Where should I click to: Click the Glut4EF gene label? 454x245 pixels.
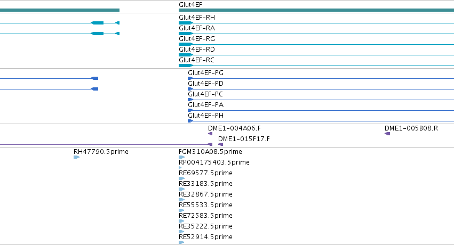[x=190, y=5]
